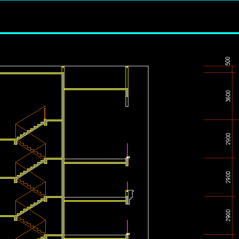This screenshot has width=239, height=239.
Task: Select the bottom magenta vertical line
Action: point(127,226)
